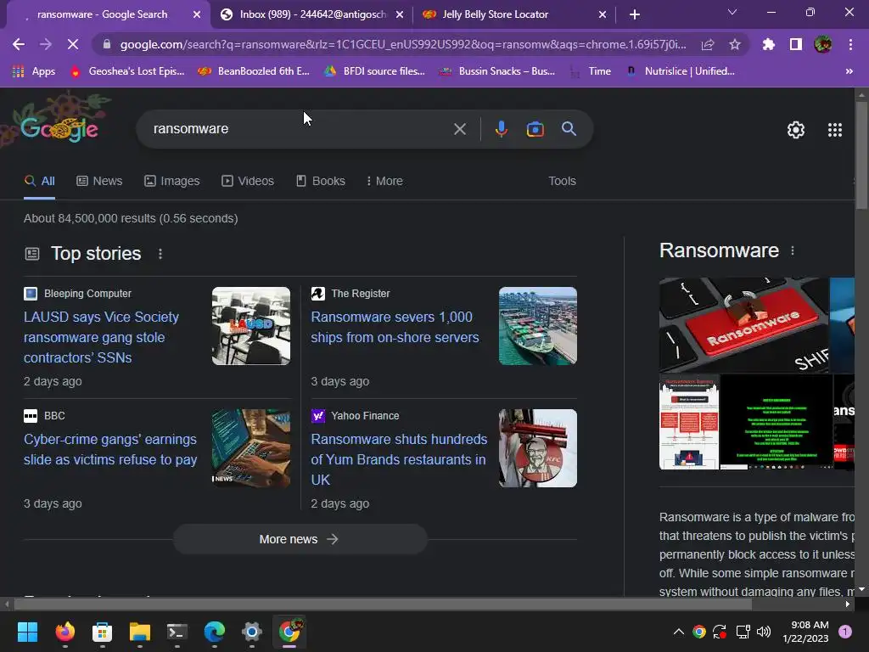869x652 pixels.
Task: Click the More news button
Action: click(x=300, y=539)
